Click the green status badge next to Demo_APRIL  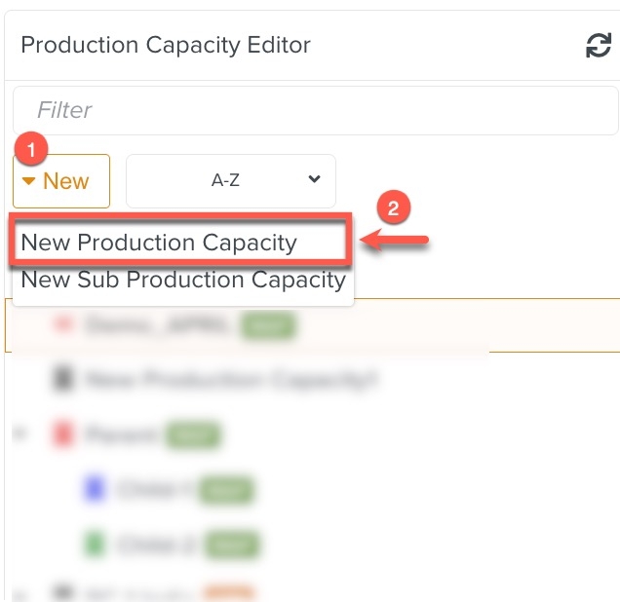click(268, 325)
